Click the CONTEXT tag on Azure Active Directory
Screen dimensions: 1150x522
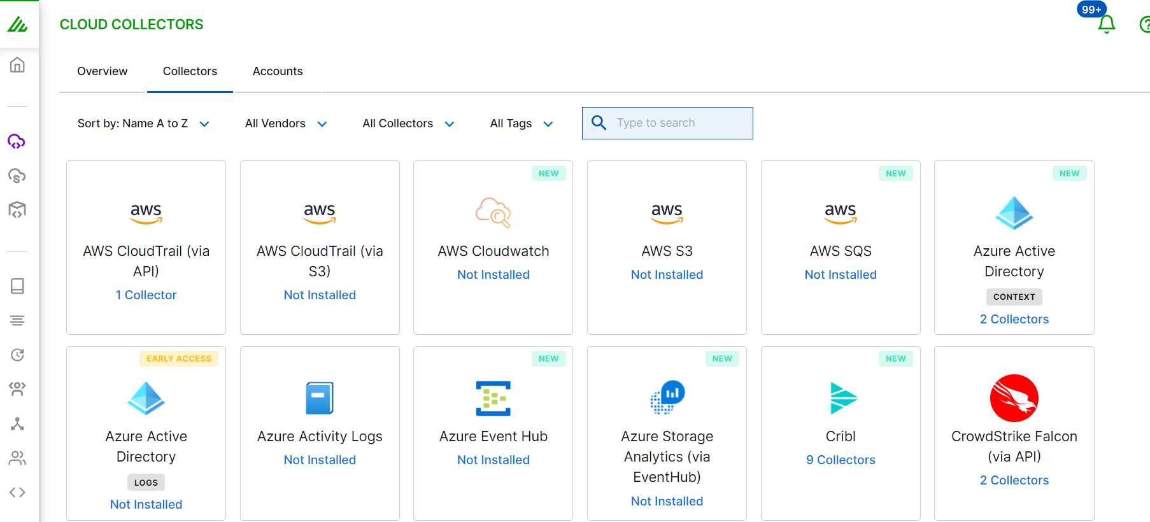pos(1014,297)
